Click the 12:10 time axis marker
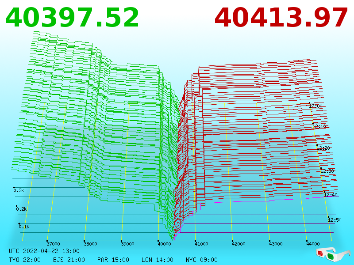The image size is (354, 265). click(x=319, y=126)
